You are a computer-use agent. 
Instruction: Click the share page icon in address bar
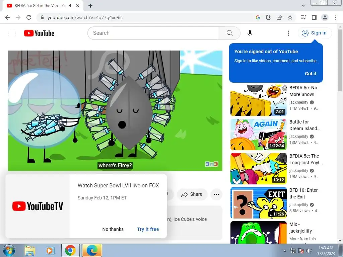(x=279, y=17)
